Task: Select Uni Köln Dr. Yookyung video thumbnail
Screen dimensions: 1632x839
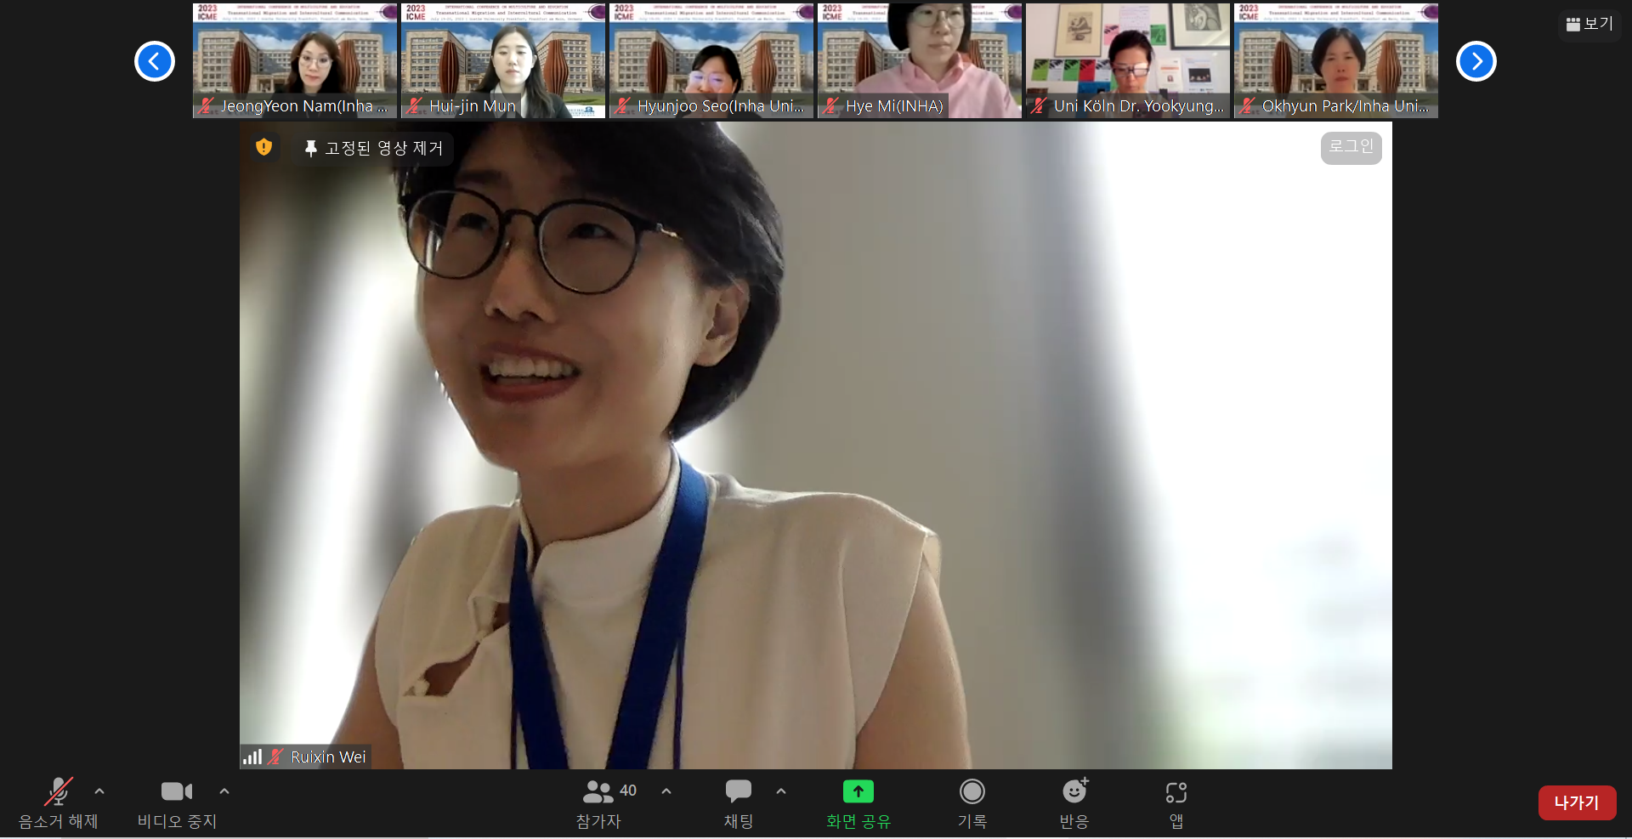Action: (1128, 60)
